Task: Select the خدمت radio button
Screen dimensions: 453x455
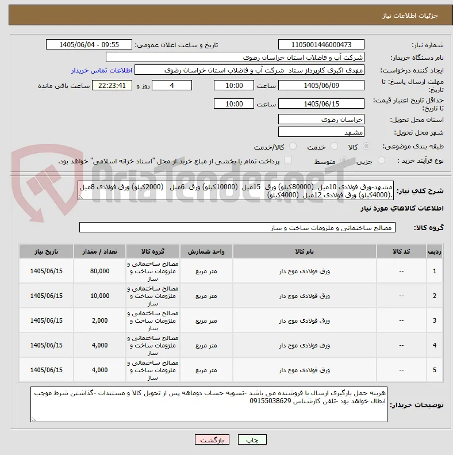Action: [334, 146]
